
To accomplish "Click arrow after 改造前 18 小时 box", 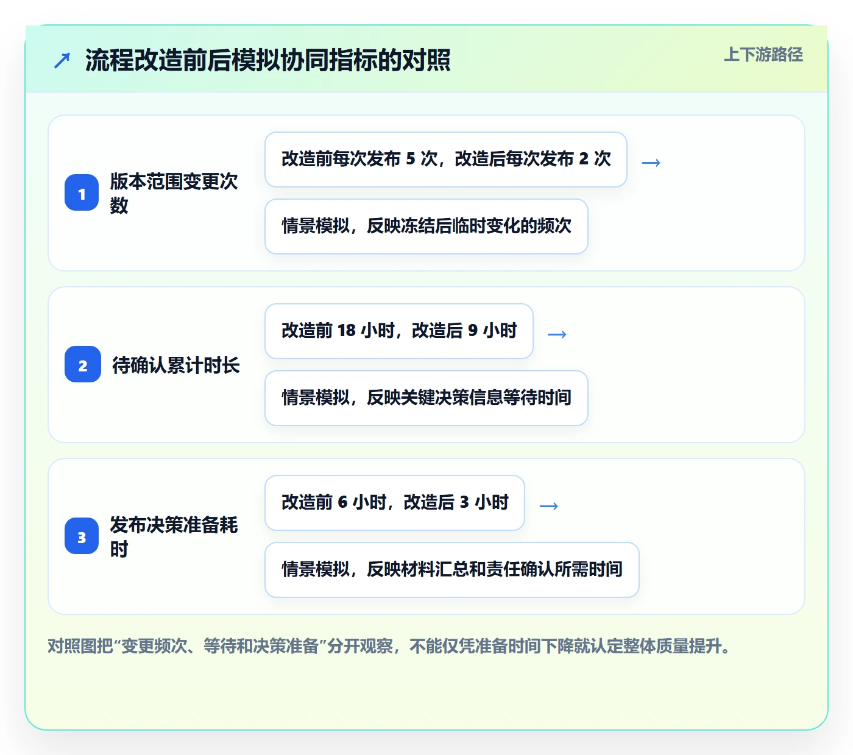I will tap(557, 334).
